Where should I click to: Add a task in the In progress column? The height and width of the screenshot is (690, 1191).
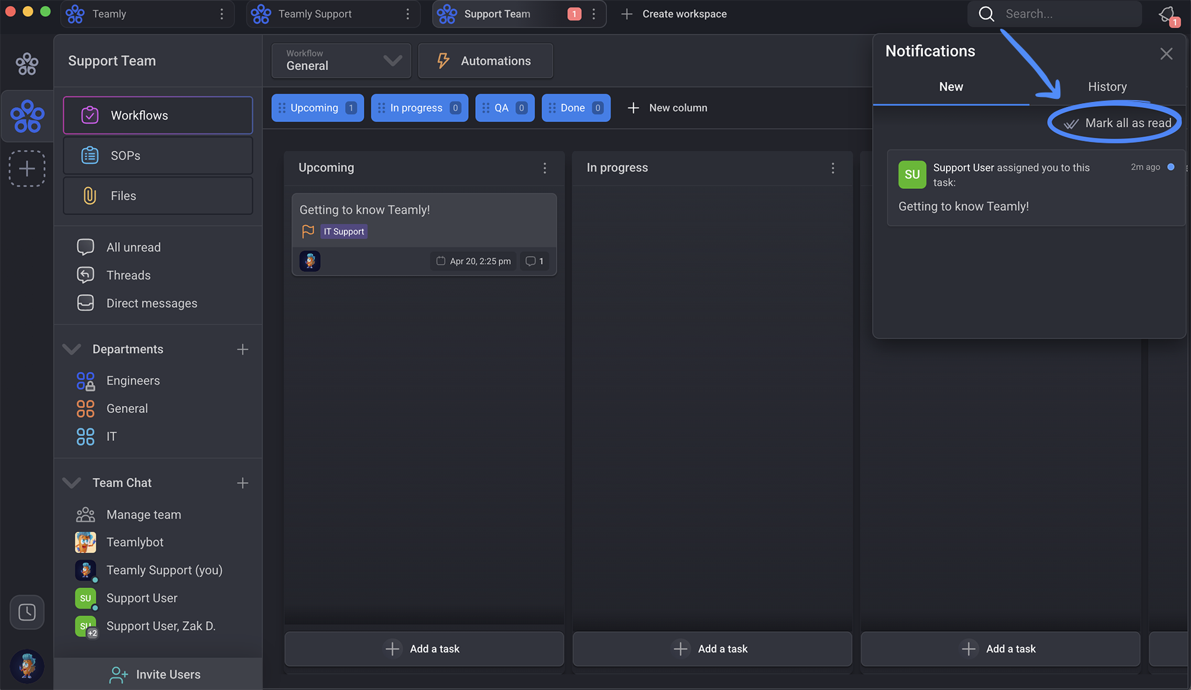[712, 649]
